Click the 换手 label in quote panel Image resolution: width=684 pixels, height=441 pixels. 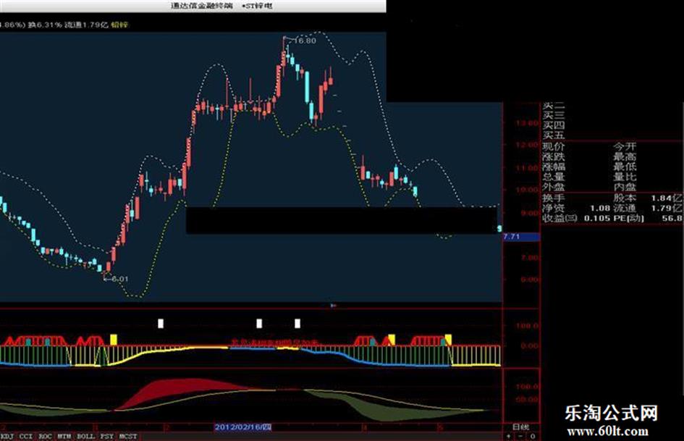click(x=553, y=198)
